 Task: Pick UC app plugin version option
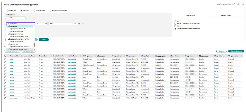pyautogui.click(x=20, y=41)
